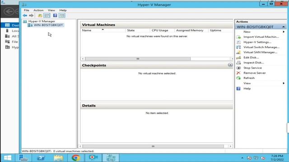
Task: Open the toolbar Help icon
Action: pos(55,15)
